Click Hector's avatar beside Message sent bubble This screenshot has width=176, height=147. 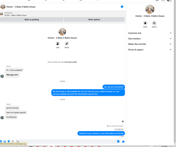point(2,76)
